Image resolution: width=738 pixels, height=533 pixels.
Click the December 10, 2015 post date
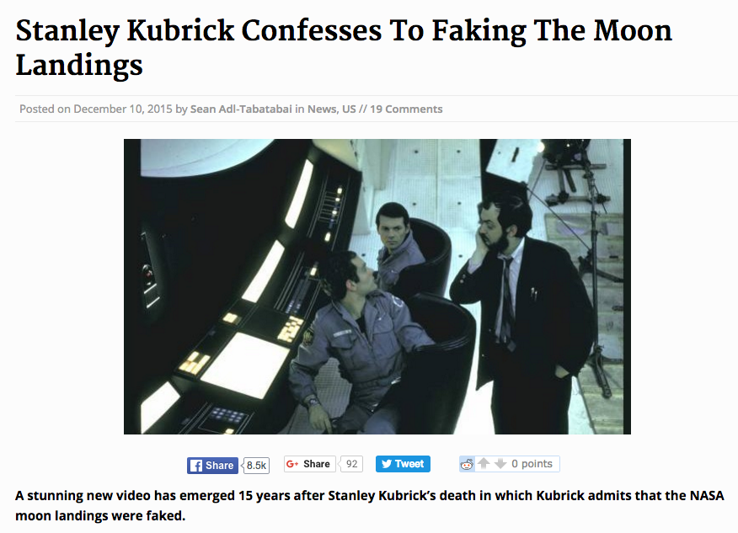coord(123,109)
